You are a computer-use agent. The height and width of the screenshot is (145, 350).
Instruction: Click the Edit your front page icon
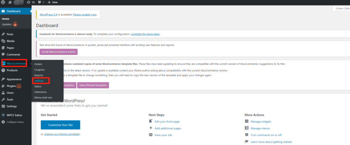151,122
